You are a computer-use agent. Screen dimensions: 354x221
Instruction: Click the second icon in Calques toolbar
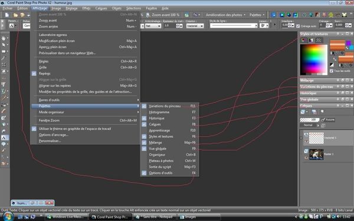[x=314, y=111]
